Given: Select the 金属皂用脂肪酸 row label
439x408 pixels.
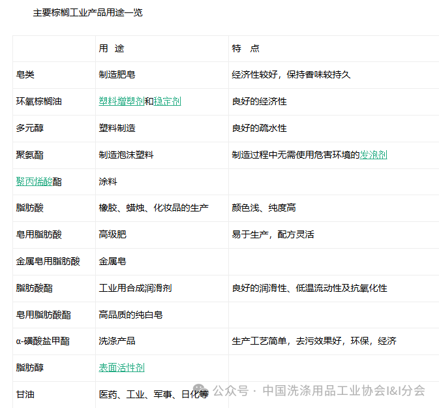Looking at the screenshot, I should click(x=48, y=261).
